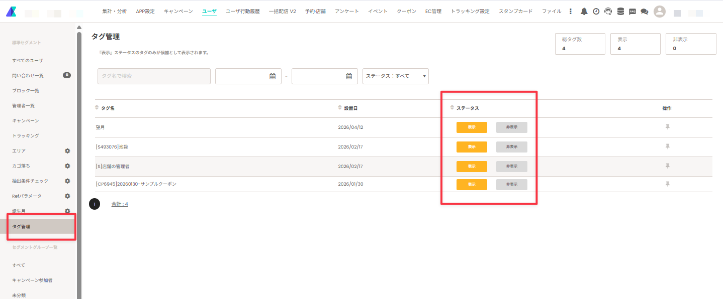The width and height of the screenshot is (723, 299).
Task: Pin the 望月 tag row
Action: point(667,127)
